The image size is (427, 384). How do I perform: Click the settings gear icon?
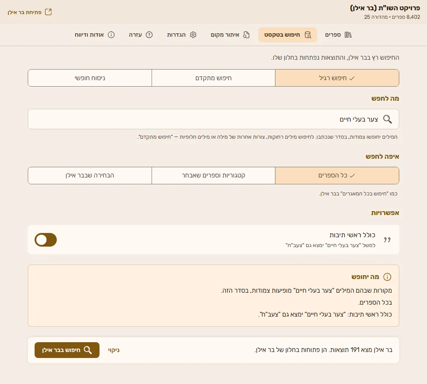(x=193, y=35)
